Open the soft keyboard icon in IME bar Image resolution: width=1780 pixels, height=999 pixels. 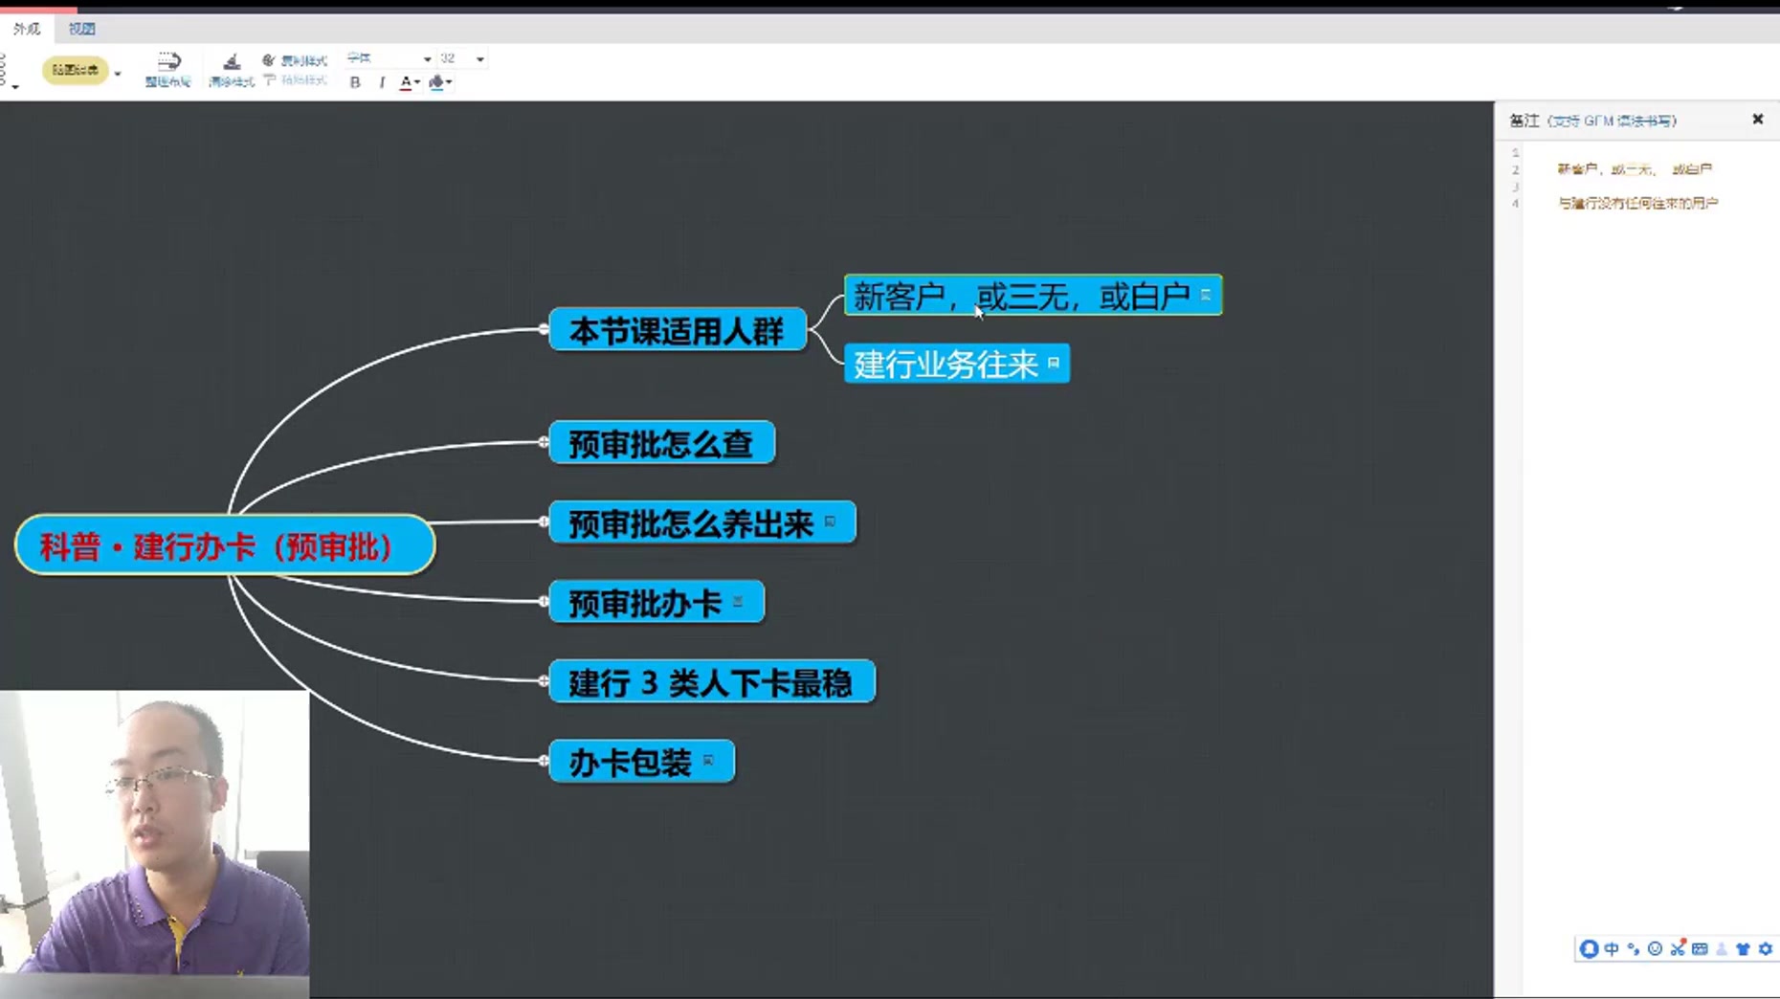click(1700, 948)
